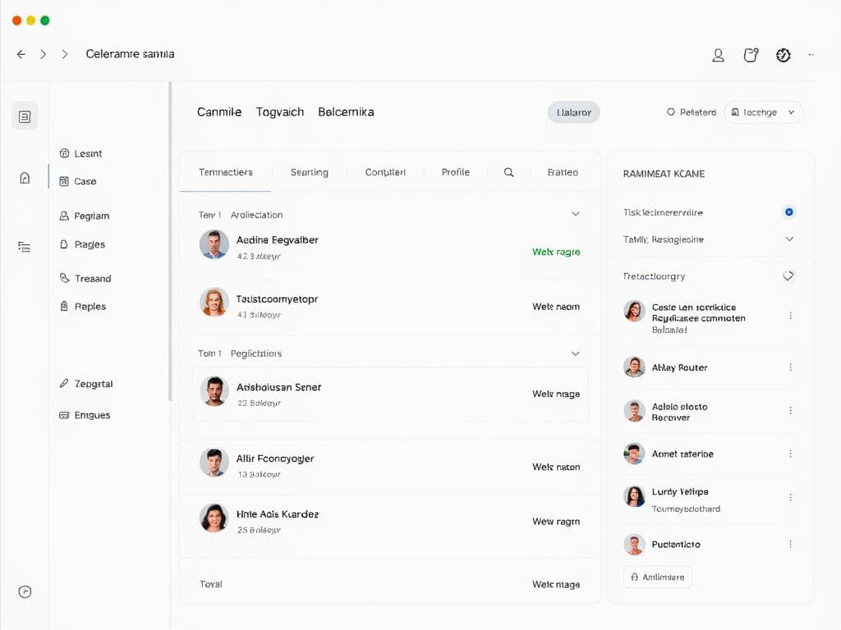
Task: Select the document panel icon in left rail
Action: coord(25,116)
